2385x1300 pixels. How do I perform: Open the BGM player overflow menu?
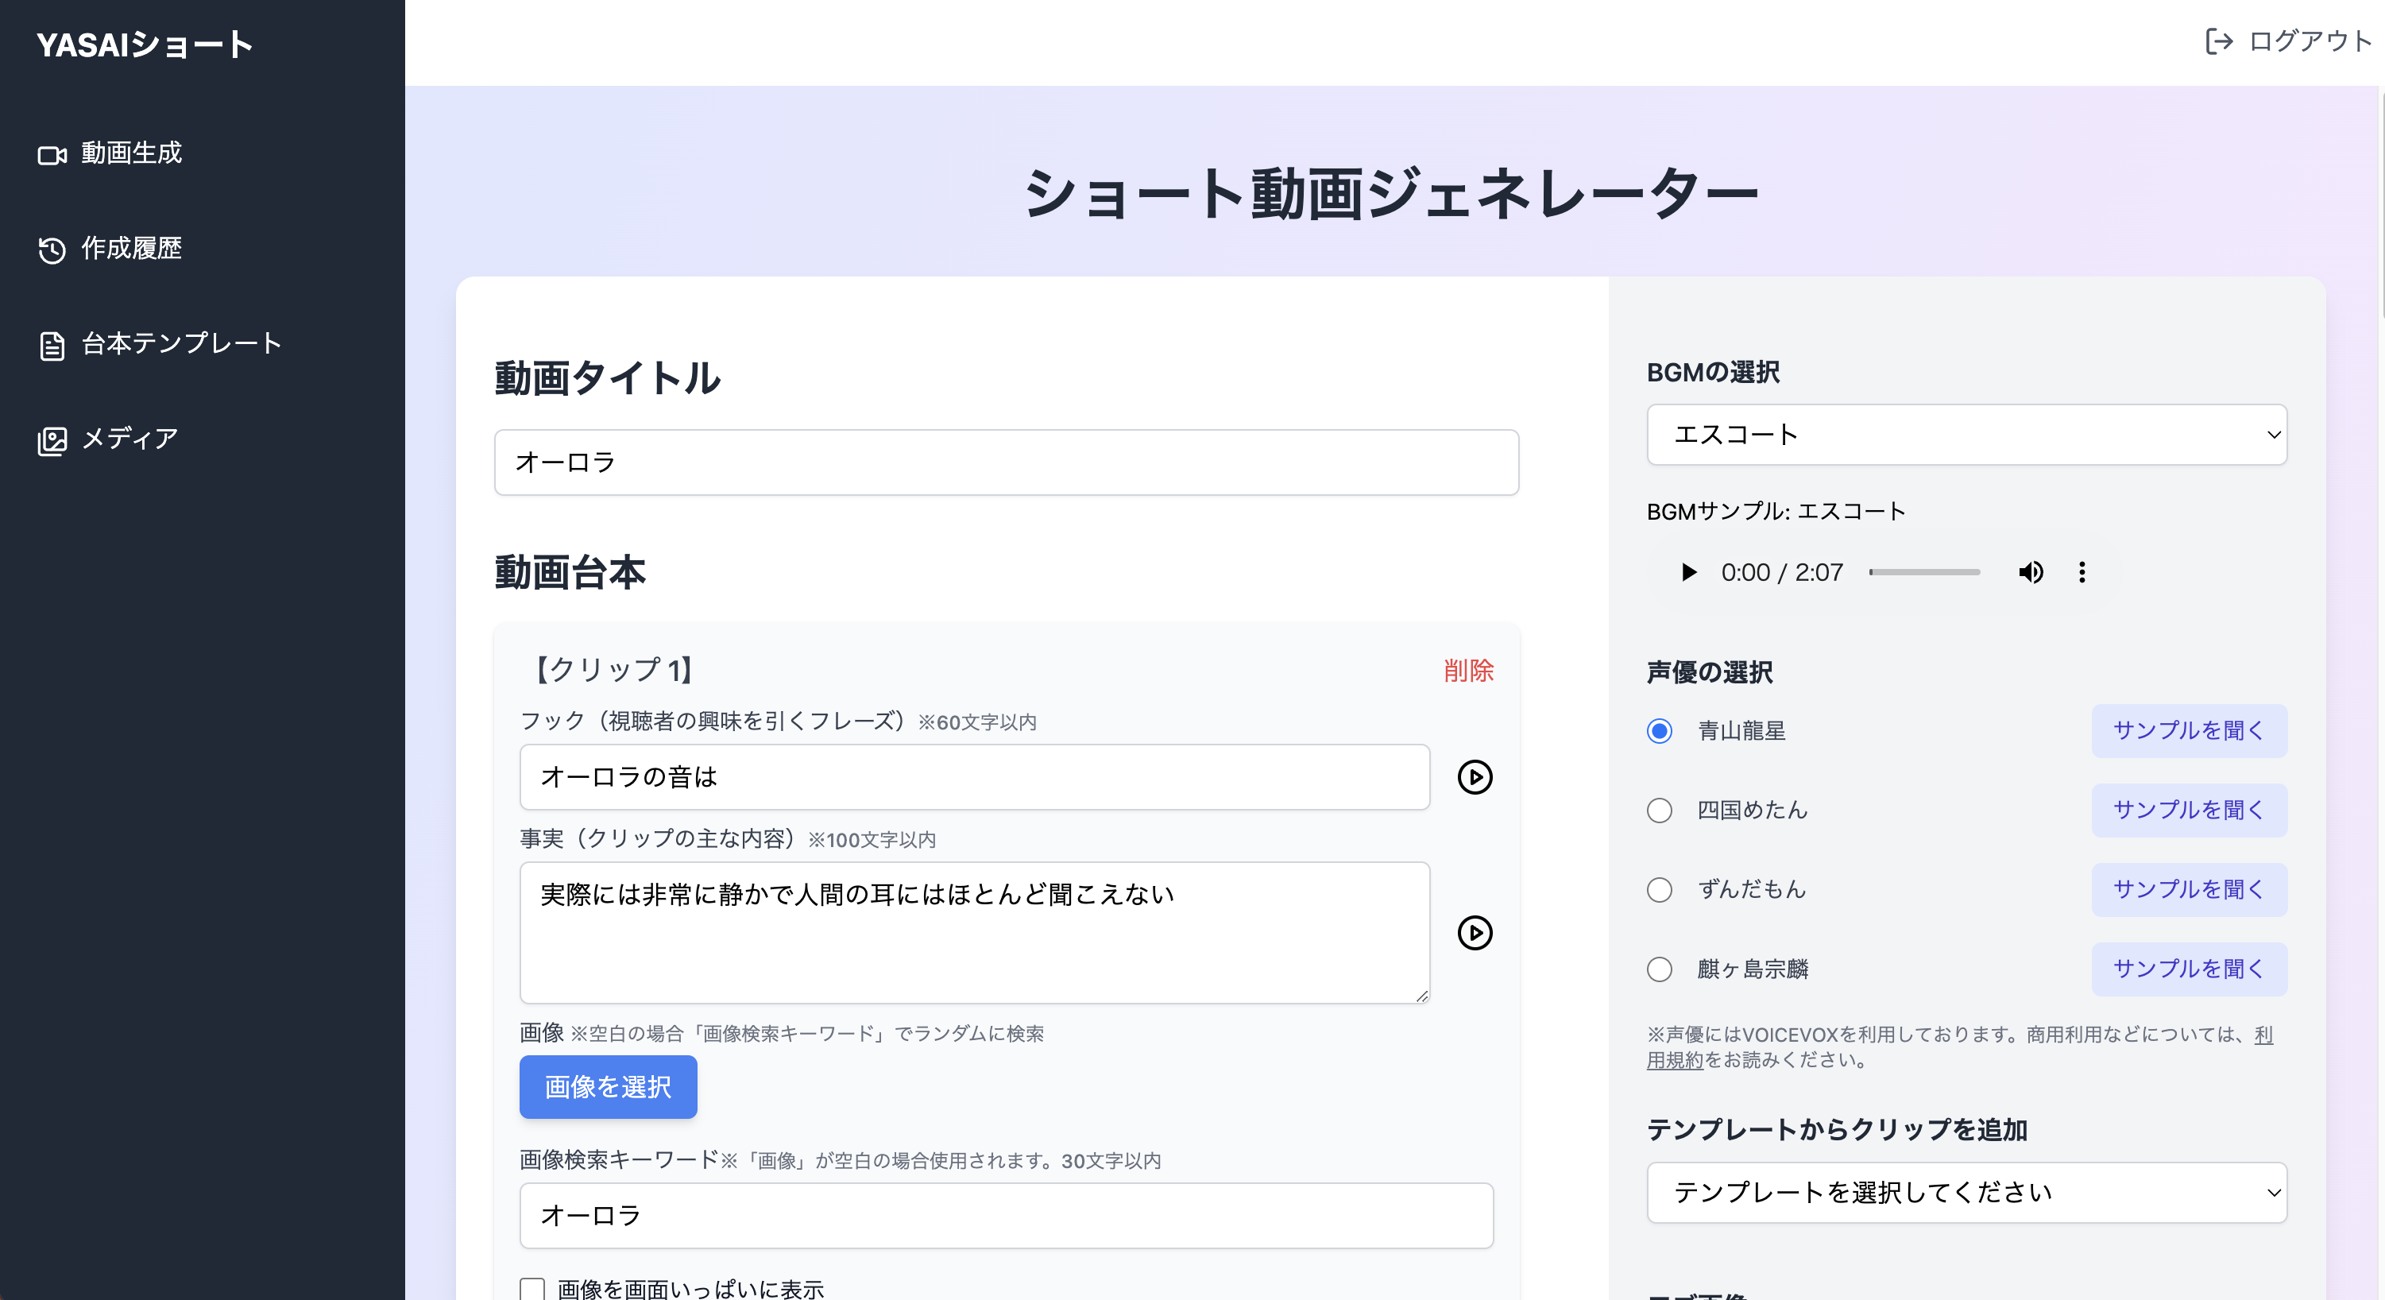tap(2082, 572)
